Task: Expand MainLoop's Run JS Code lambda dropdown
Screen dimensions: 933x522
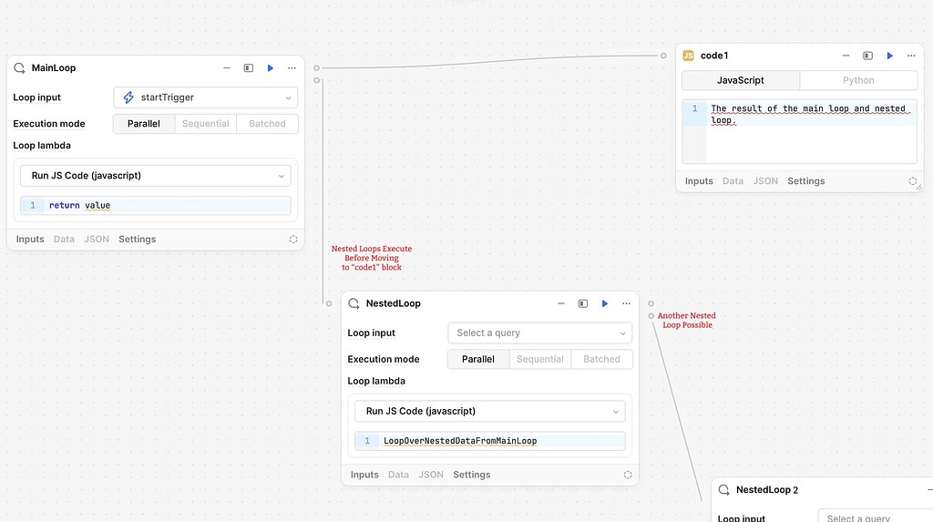Action: pyautogui.click(x=155, y=176)
